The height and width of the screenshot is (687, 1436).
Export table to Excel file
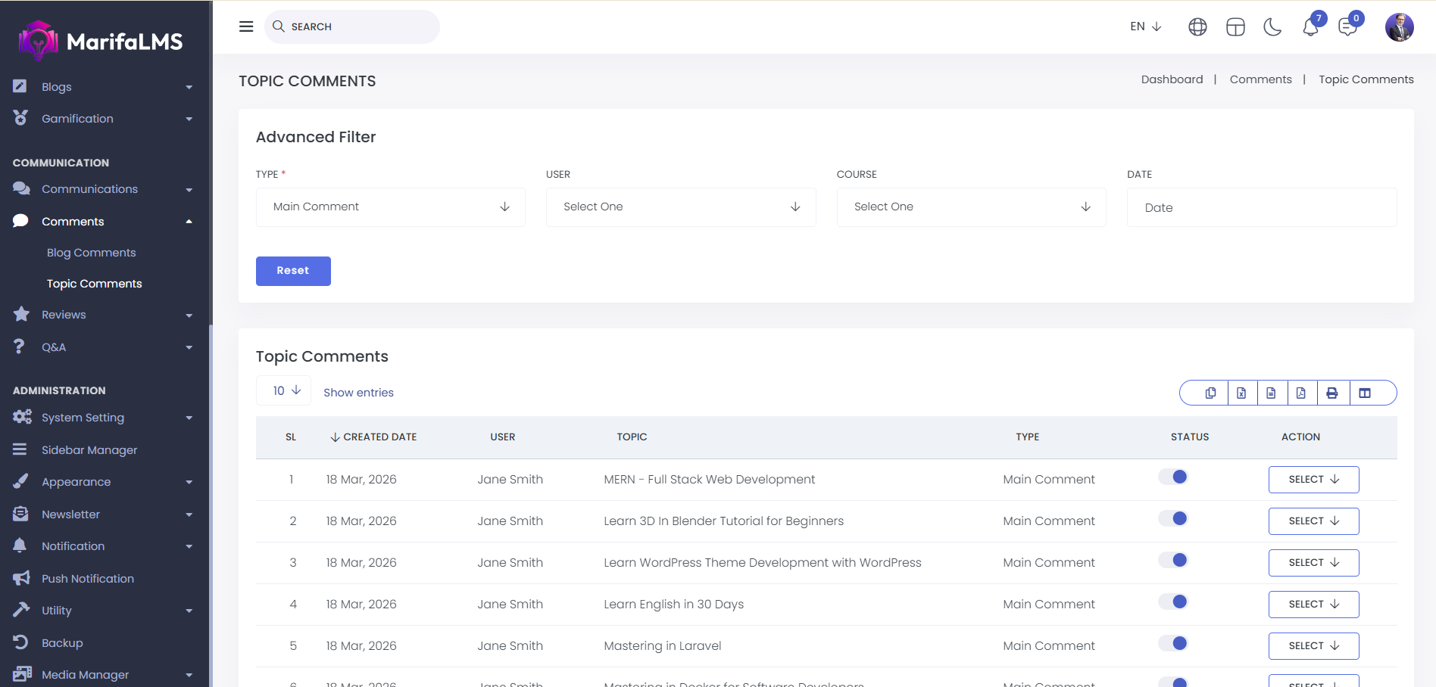(1241, 393)
